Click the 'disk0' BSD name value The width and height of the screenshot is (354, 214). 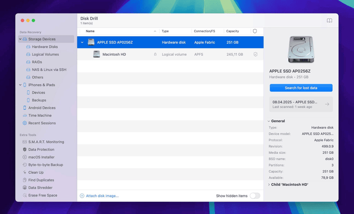[x=329, y=159]
